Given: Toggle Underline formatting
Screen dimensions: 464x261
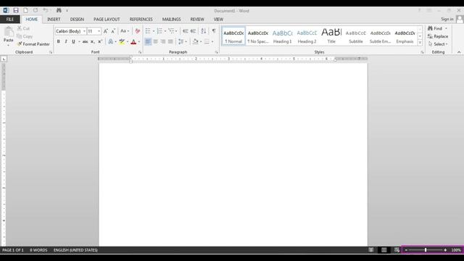Looking at the screenshot, I should (73, 42).
